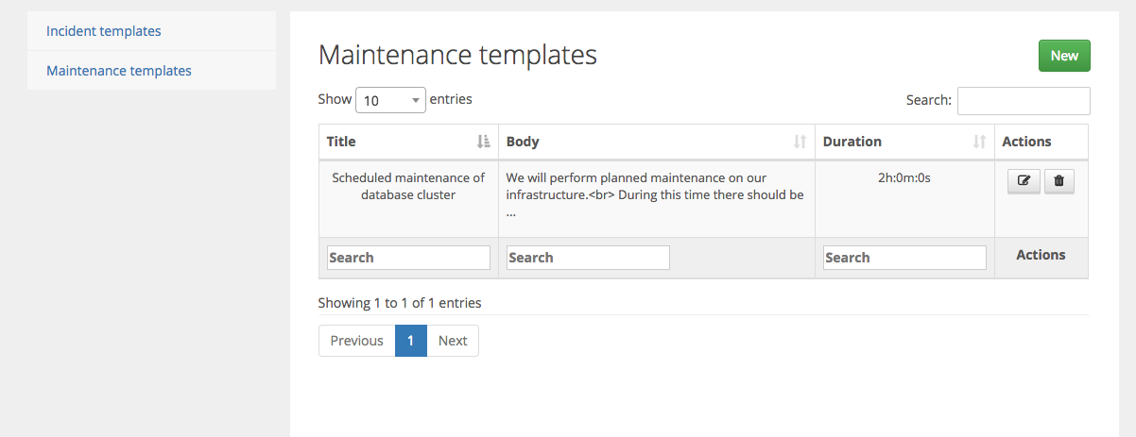Delete the template with trash icon
The image size is (1136, 437).
coord(1059,181)
